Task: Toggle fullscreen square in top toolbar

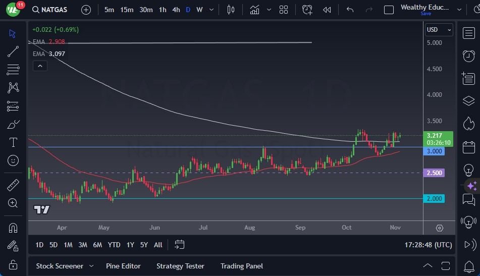Action: [389, 10]
